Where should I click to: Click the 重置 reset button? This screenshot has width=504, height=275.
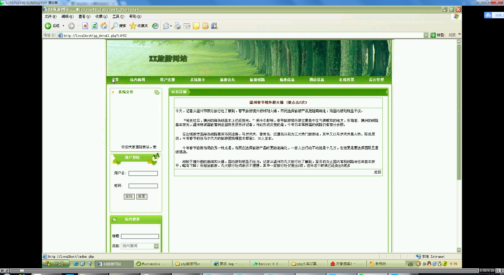pyautogui.click(x=142, y=197)
